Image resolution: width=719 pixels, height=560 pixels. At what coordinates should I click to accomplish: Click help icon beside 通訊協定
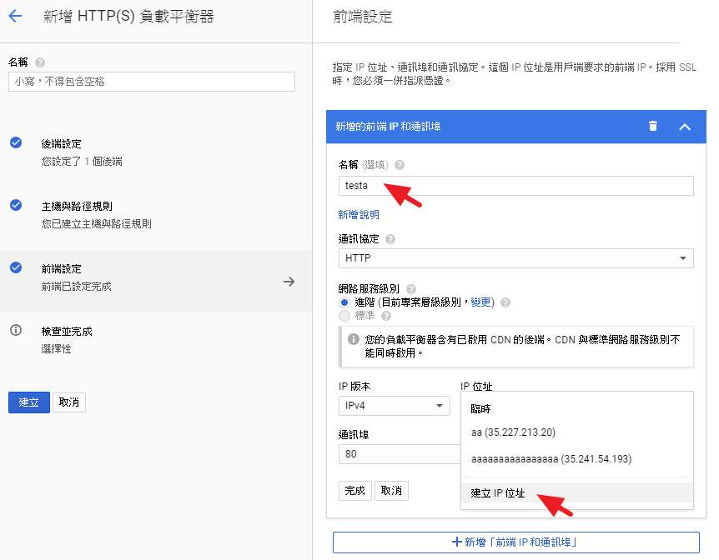(x=390, y=239)
